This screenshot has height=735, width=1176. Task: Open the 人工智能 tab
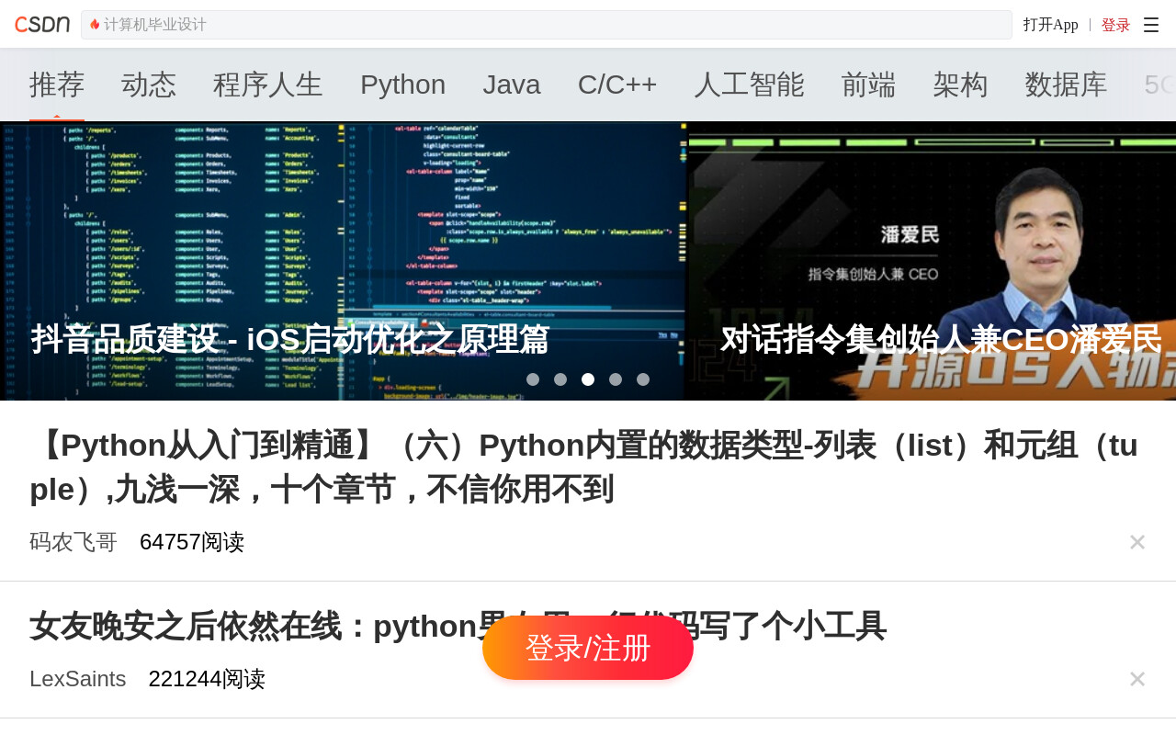point(750,85)
